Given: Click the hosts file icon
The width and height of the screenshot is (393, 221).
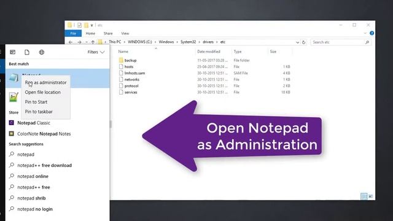Looking at the screenshot, I should (121, 67).
